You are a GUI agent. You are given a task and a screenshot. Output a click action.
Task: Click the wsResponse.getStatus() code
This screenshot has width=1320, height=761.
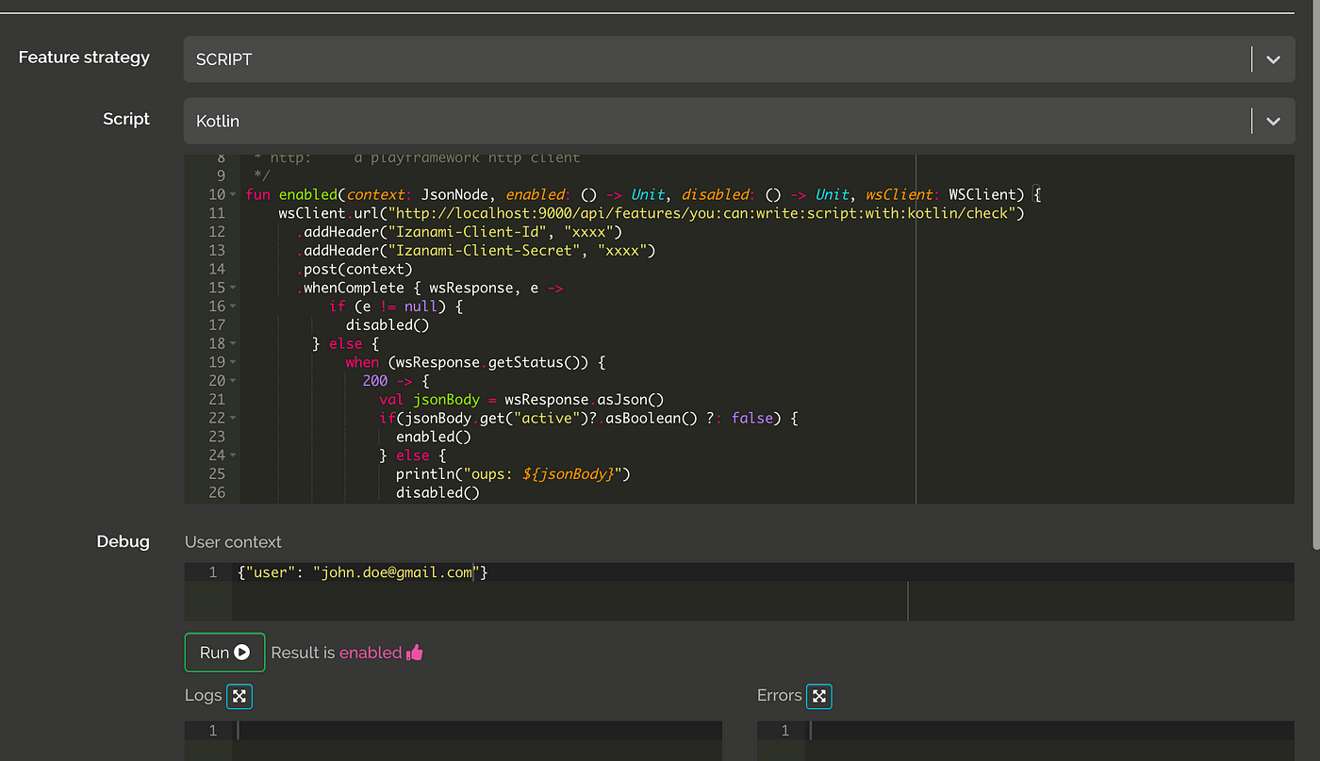488,362
